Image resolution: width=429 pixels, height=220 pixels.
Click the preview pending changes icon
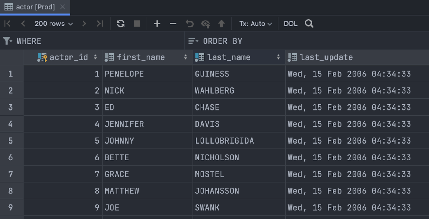point(205,24)
